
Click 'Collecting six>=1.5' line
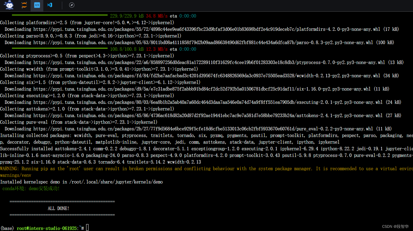click(100, 82)
